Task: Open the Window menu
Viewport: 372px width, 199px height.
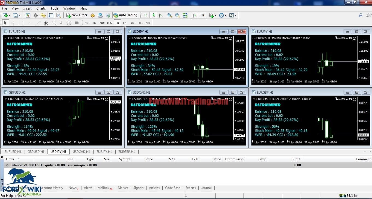Action: tap(69, 8)
